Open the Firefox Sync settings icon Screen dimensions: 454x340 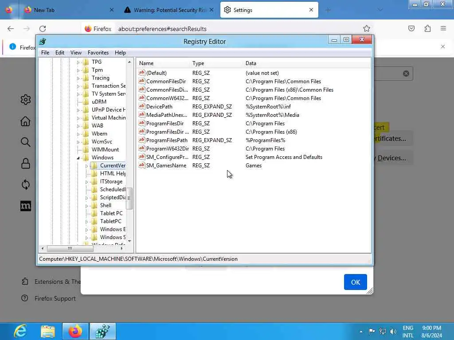[25, 185]
